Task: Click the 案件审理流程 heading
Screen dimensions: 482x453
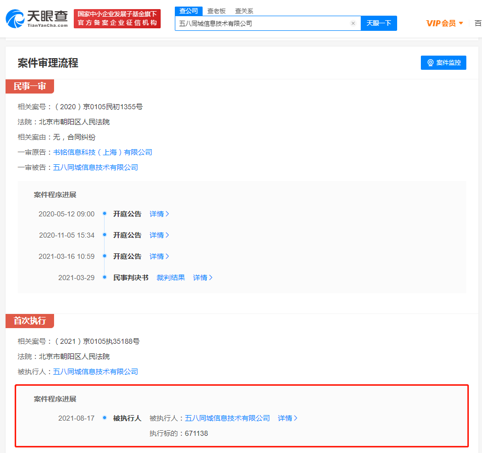Action: tap(48, 63)
